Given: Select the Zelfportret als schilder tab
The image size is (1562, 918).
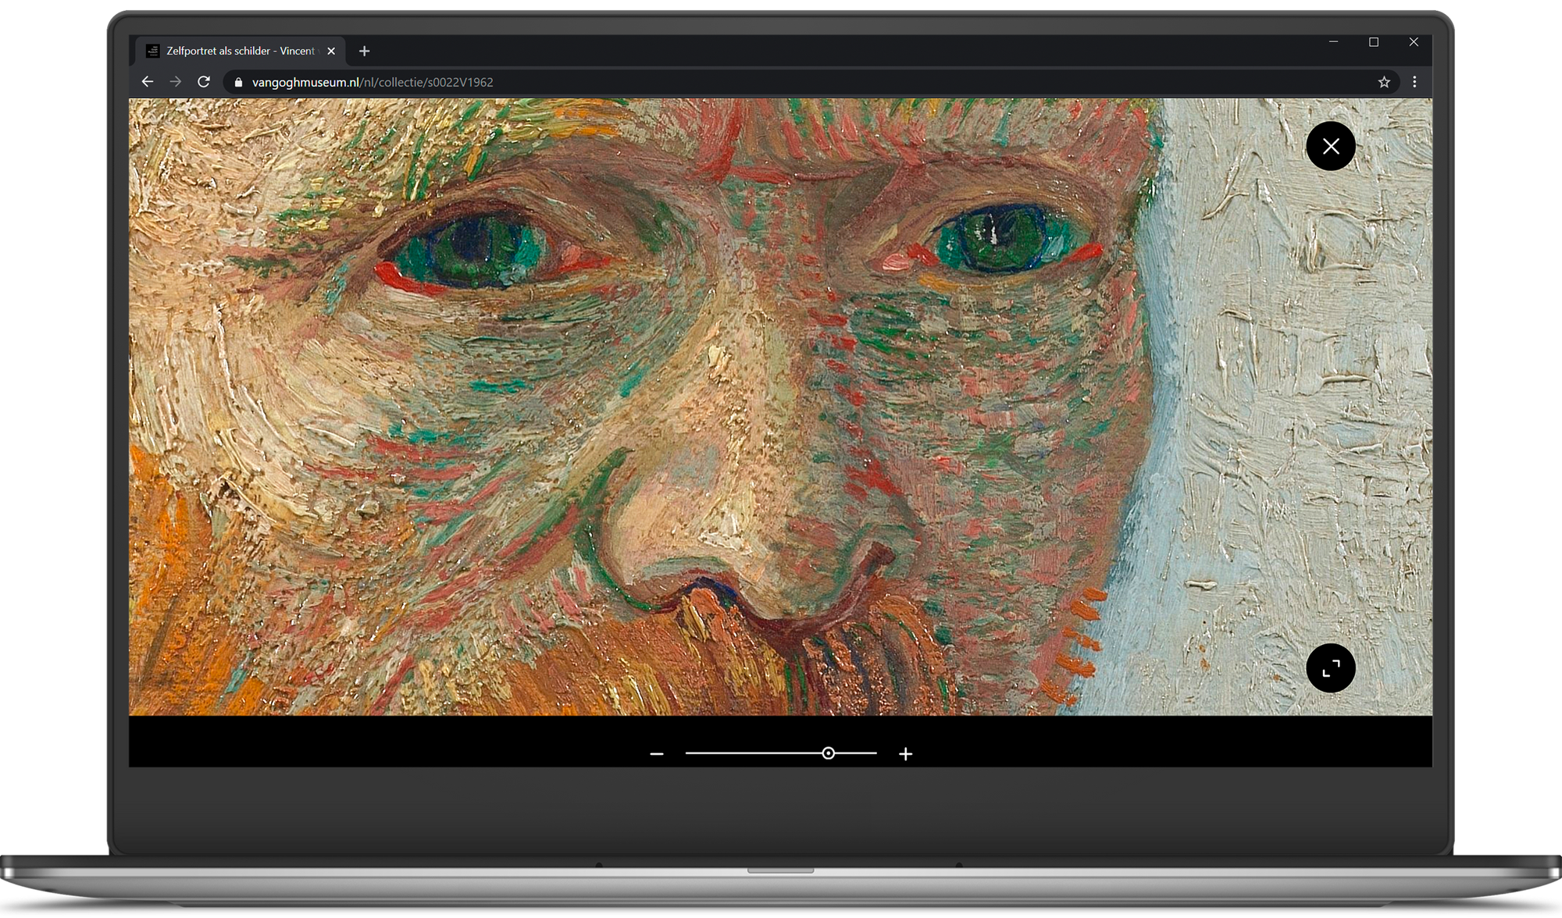Looking at the screenshot, I should coord(234,51).
